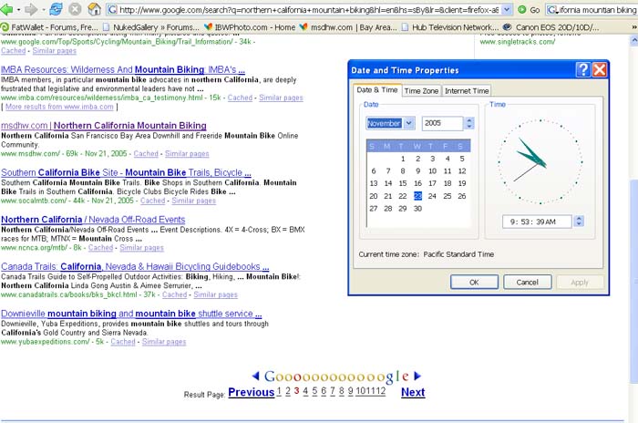Go to result page 4
Viewport: 638px width, 423px height.
coord(305,391)
